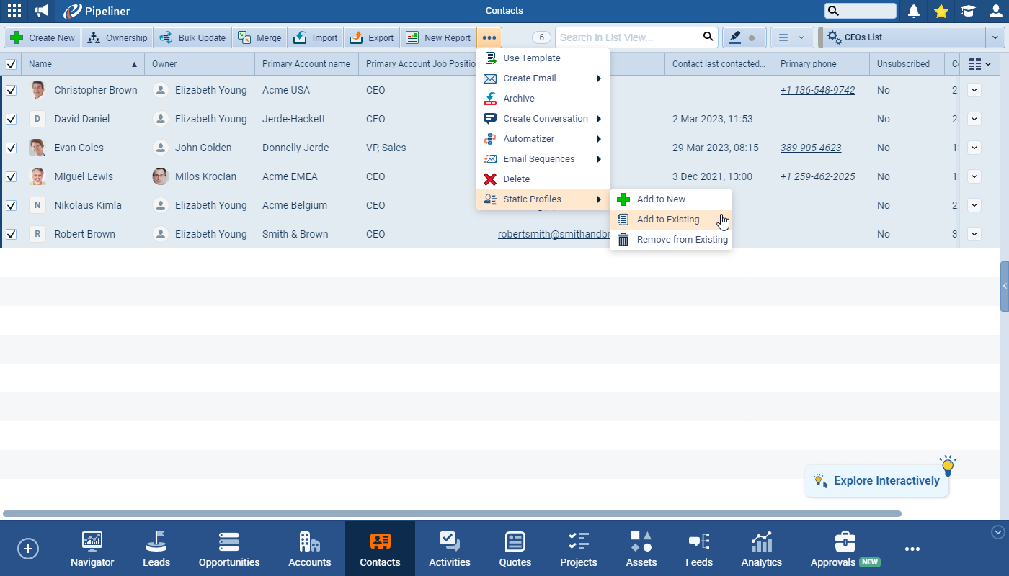
Task: Open the megaphone announcements icon
Action: click(x=43, y=11)
